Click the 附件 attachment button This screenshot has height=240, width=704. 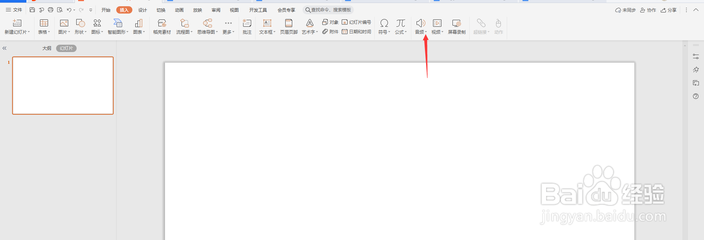click(330, 32)
